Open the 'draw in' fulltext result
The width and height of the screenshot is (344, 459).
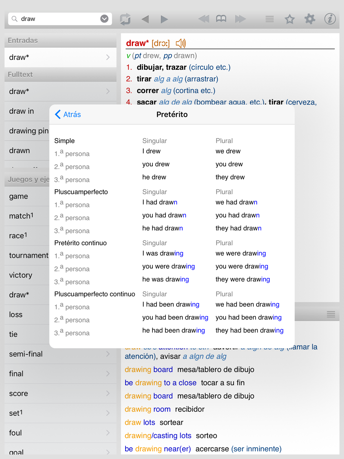pos(27,111)
